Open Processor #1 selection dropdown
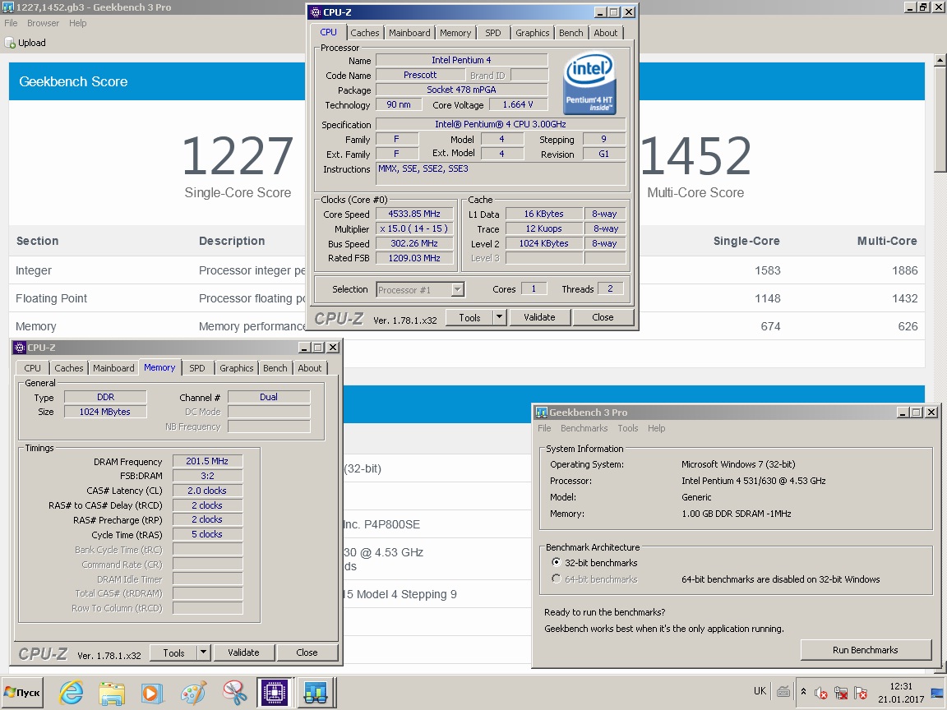The height and width of the screenshot is (710, 947). (458, 290)
